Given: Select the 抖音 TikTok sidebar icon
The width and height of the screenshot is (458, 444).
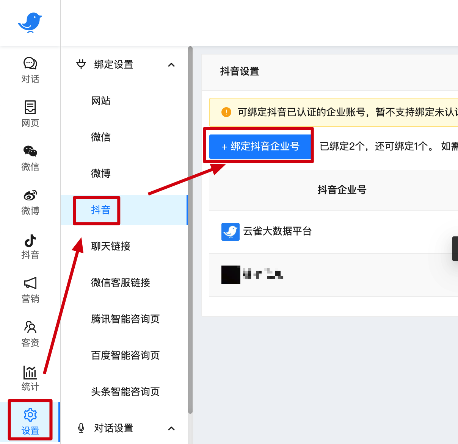Looking at the screenshot, I should tap(30, 241).
